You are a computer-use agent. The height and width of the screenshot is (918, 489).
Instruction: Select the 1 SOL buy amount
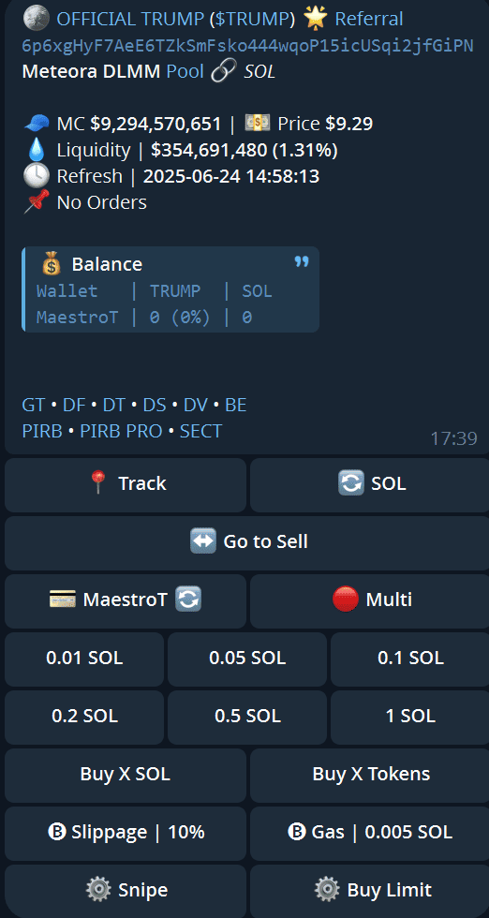pyautogui.click(x=410, y=717)
